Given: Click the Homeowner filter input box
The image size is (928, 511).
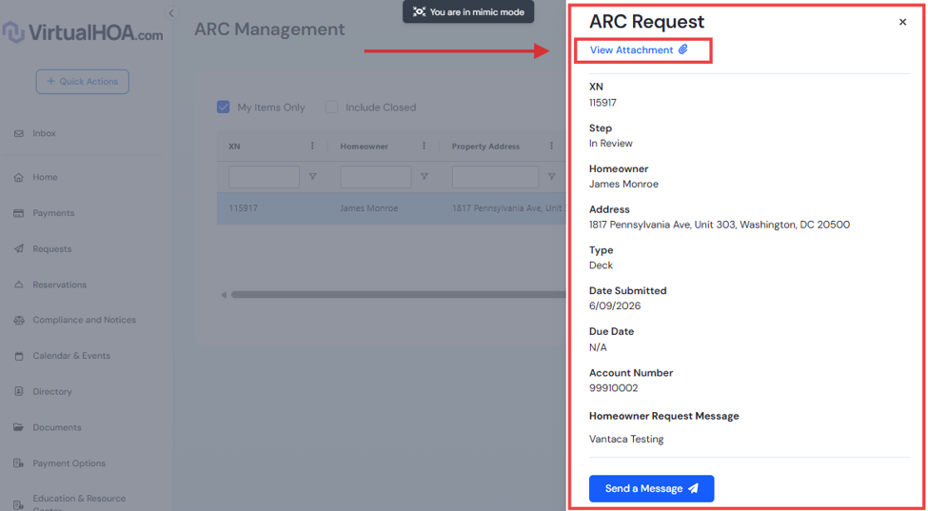Looking at the screenshot, I should [376, 177].
